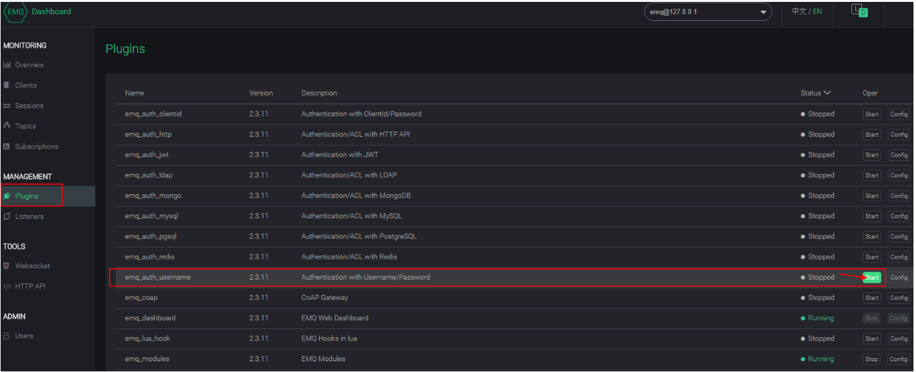Start the emq_auth_redis plugin
916x372 pixels.
(x=872, y=257)
